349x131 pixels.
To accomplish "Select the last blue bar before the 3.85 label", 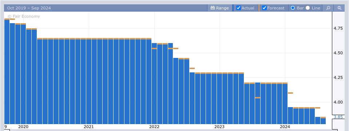I will tap(323, 121).
